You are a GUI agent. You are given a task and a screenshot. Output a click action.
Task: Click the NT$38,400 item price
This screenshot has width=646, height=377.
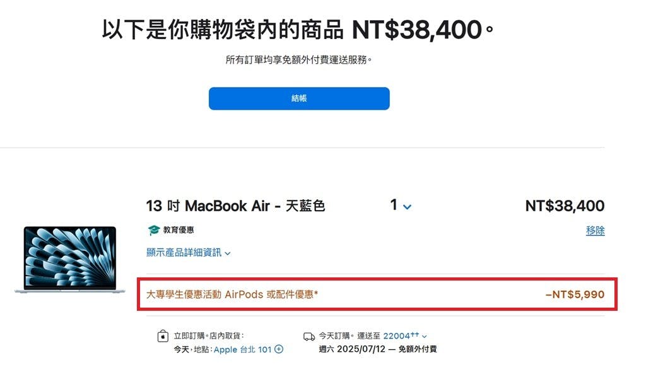(x=565, y=206)
